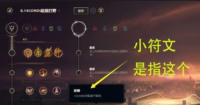The image size is (200, 105).
Task: Select Conqueror keystone rune
Action: pyautogui.click(x=58, y=52)
